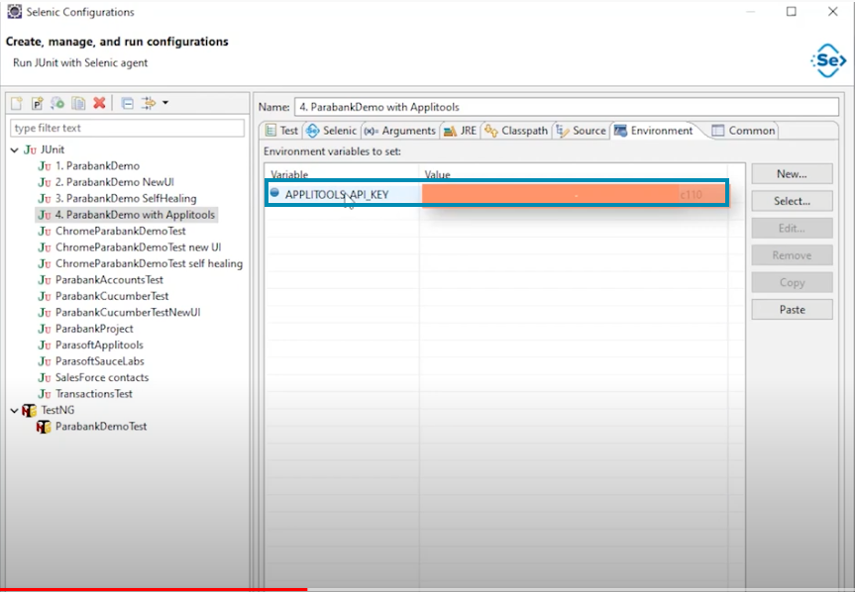Select ParasoftSauceLabs configuration

(91, 361)
